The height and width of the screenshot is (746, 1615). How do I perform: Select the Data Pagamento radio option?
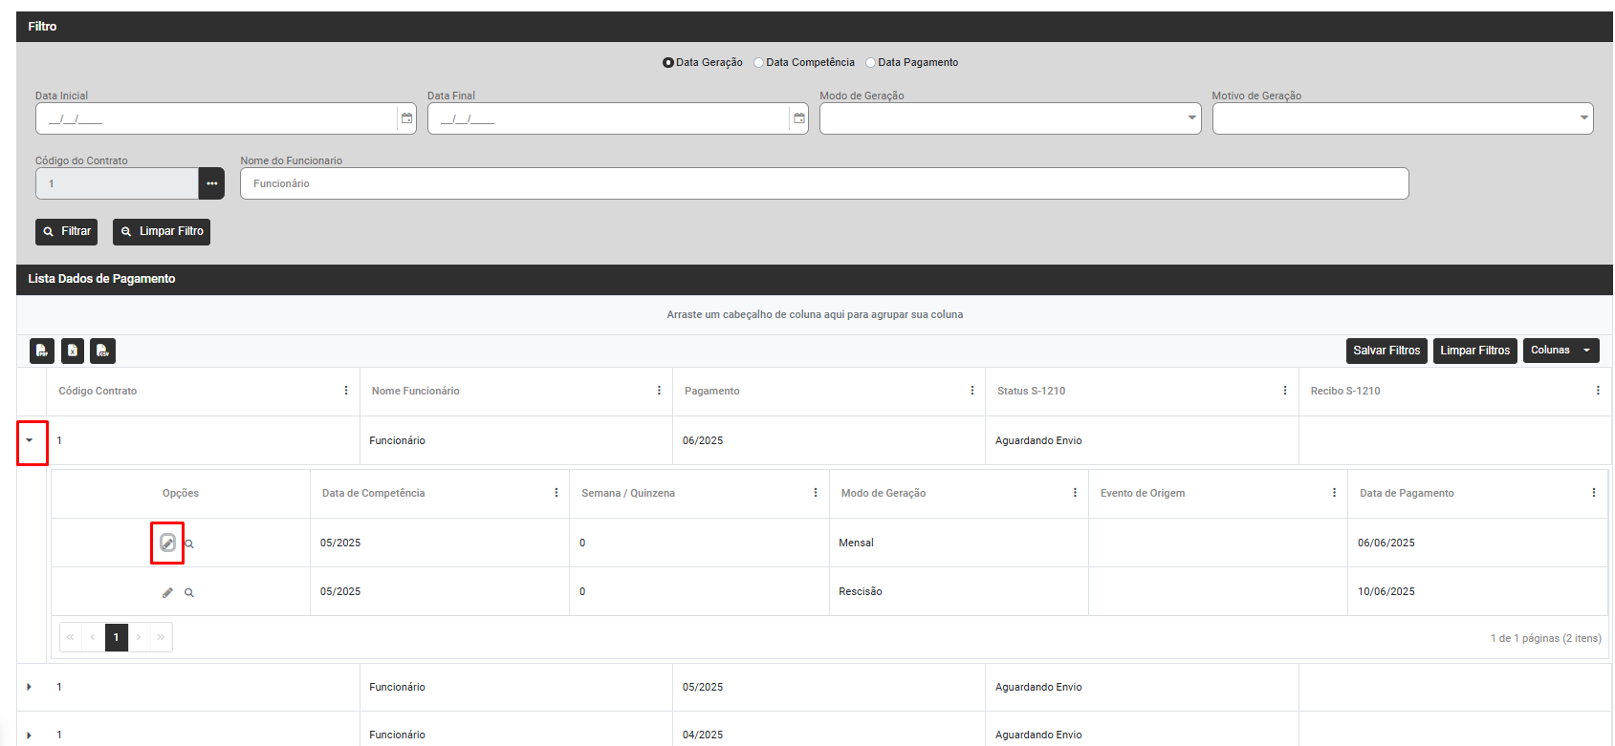[871, 63]
